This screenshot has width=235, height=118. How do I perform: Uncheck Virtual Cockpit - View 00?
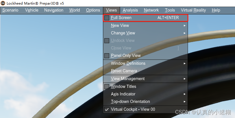(x=107, y=109)
